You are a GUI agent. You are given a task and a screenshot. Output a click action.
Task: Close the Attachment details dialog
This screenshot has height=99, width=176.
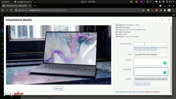coord(169,20)
